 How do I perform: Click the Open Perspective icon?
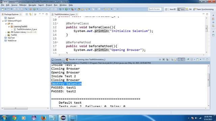(166, 9)
